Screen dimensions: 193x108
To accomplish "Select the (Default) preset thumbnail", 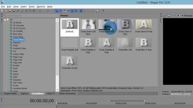I will tap(70, 27).
